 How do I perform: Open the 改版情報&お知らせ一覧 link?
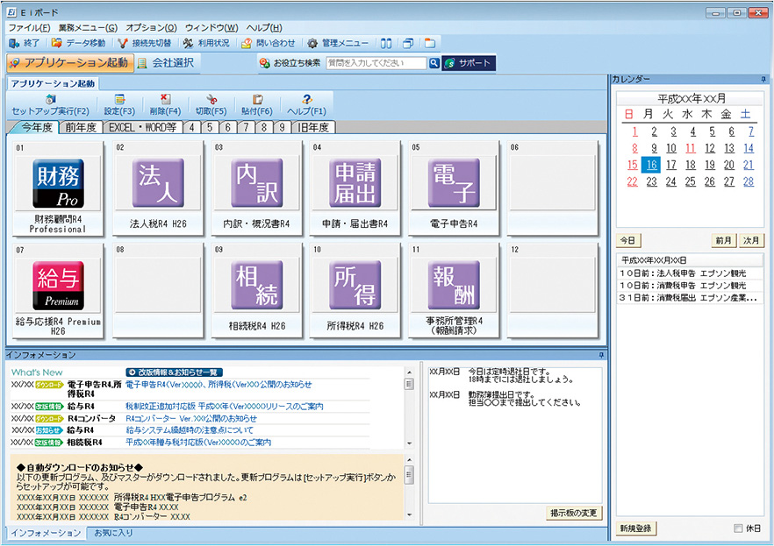click(177, 372)
